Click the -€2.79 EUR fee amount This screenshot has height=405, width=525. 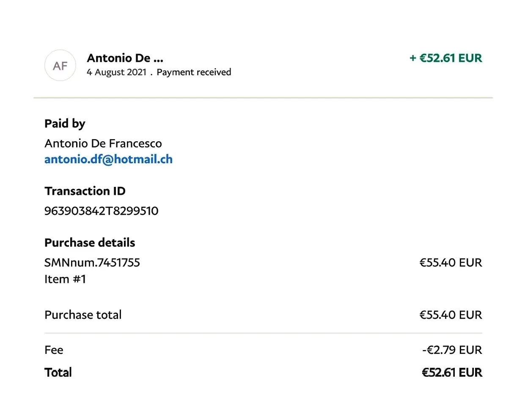(452, 350)
